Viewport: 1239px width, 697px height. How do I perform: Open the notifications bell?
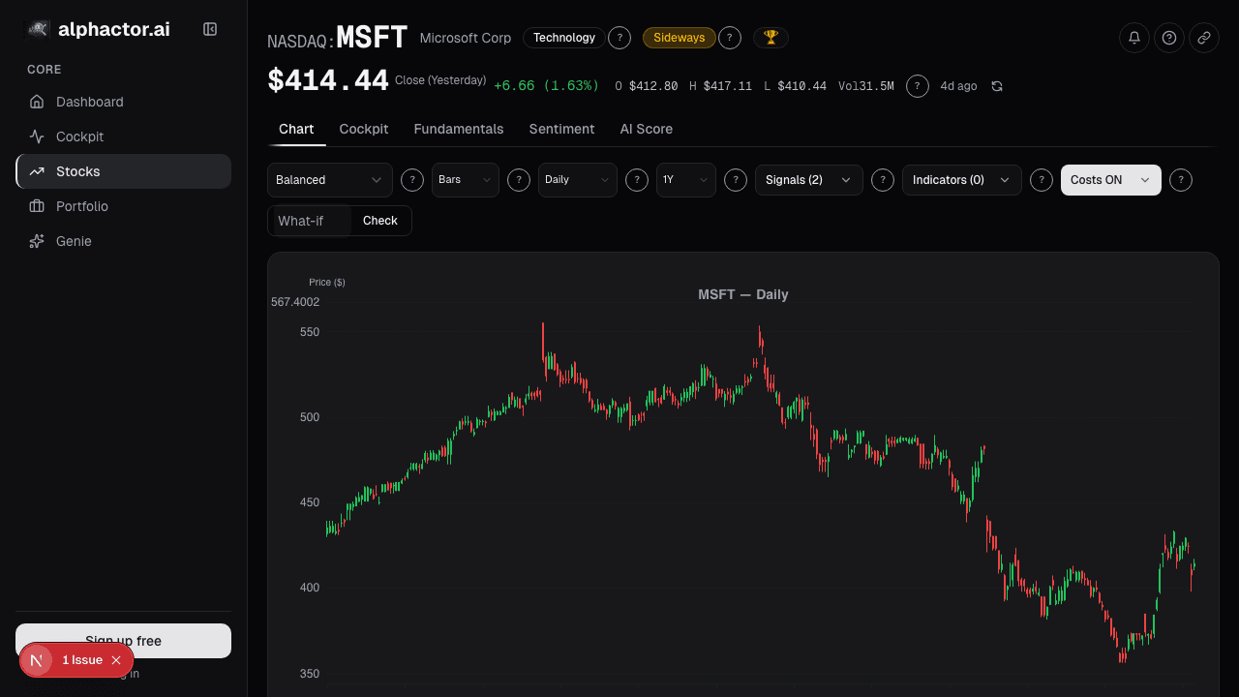[x=1134, y=38]
